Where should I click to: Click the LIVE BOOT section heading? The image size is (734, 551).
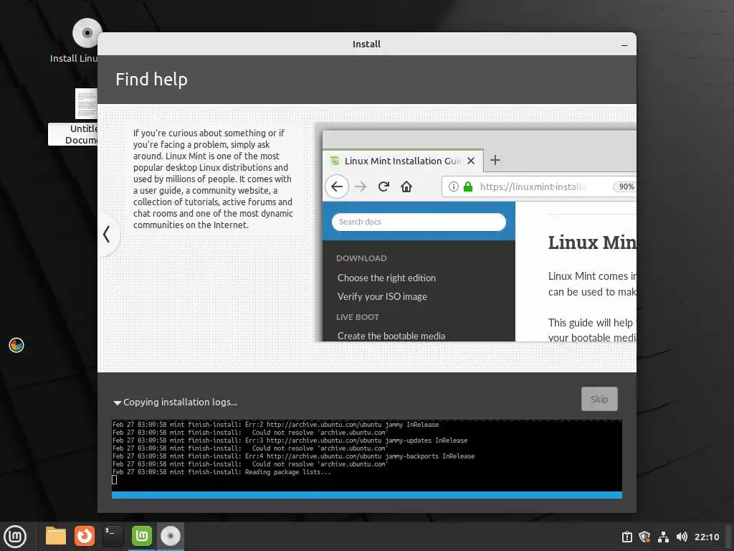pyautogui.click(x=358, y=317)
